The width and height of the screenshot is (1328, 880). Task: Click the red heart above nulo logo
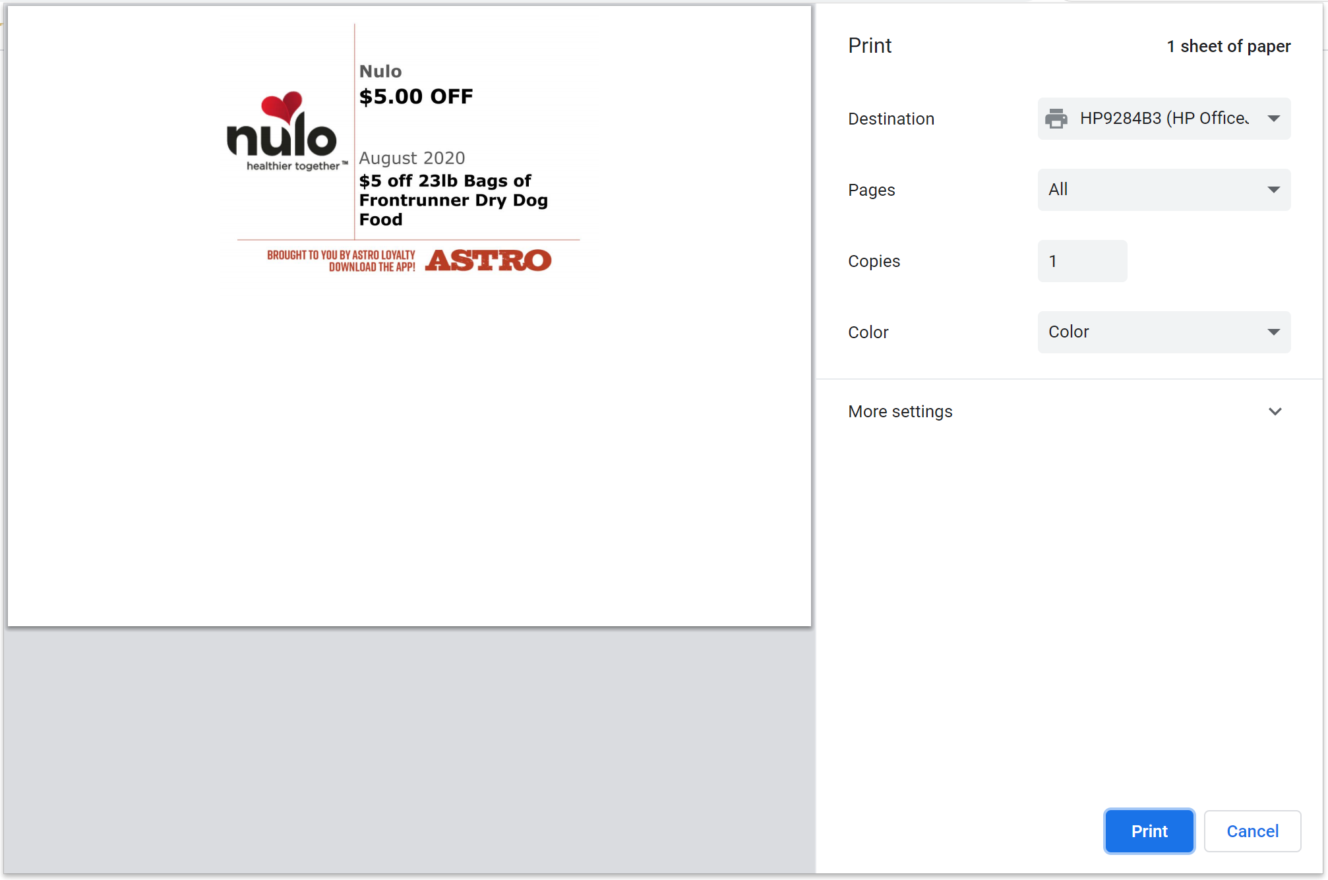(282, 105)
